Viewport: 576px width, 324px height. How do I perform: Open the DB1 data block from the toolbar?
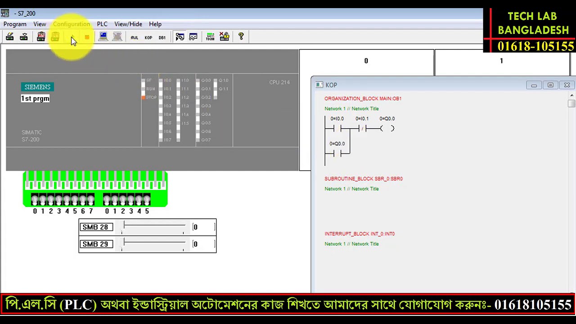tap(162, 37)
